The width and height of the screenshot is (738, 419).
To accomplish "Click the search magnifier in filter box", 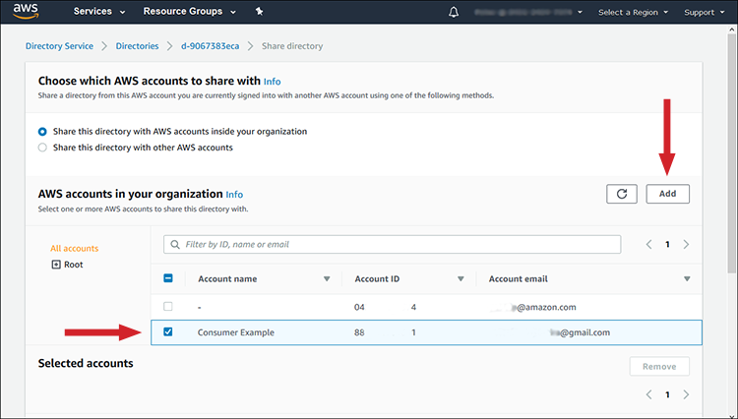I will pos(175,245).
